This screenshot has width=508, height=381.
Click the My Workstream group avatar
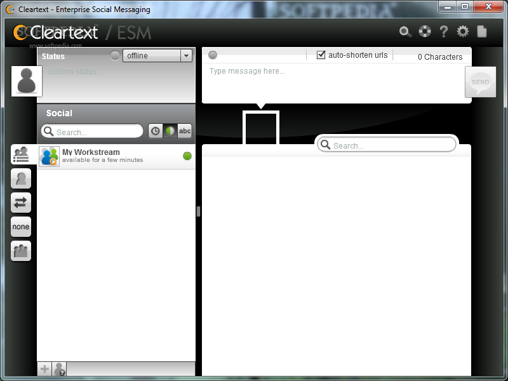(50, 156)
